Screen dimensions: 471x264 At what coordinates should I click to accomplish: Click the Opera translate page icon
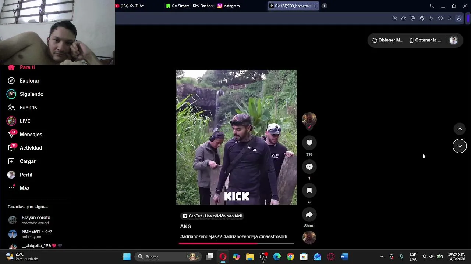pos(422,18)
